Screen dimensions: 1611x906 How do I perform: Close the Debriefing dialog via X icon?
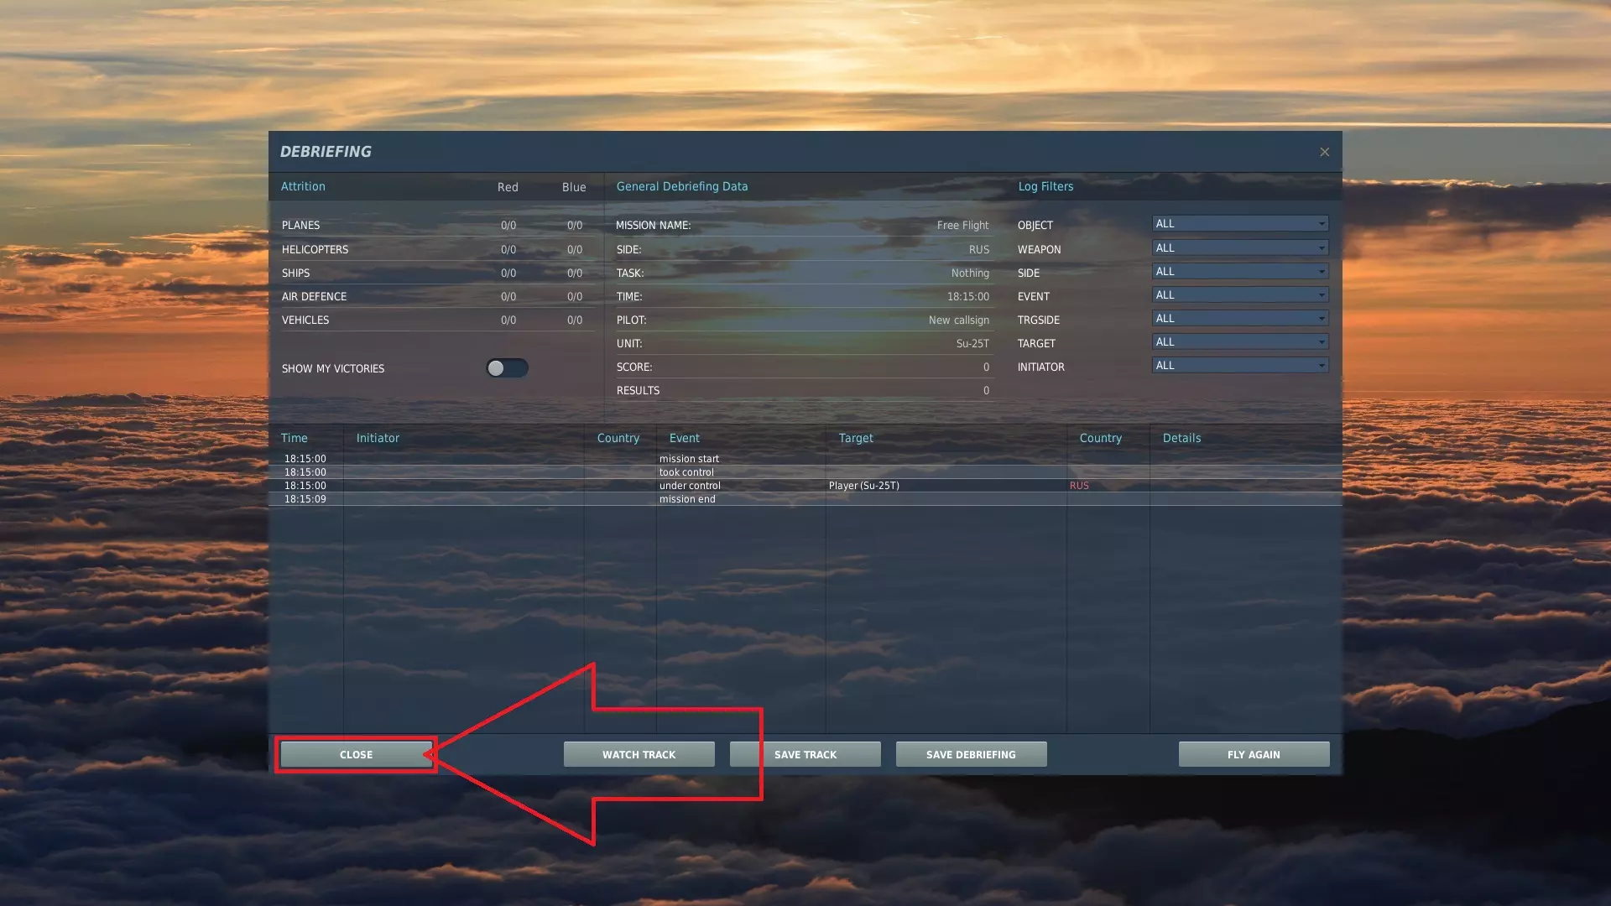tap(1324, 152)
